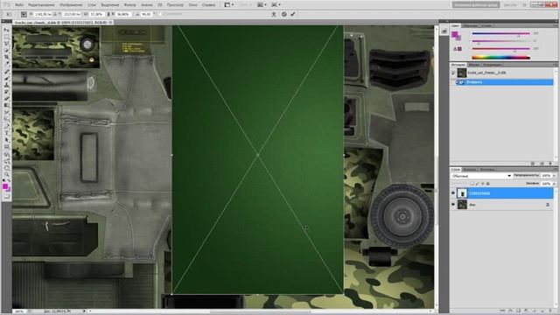The width and height of the screenshot is (560, 315).
Task: Click the red channel slider in Color panel
Action: (x=500, y=33)
